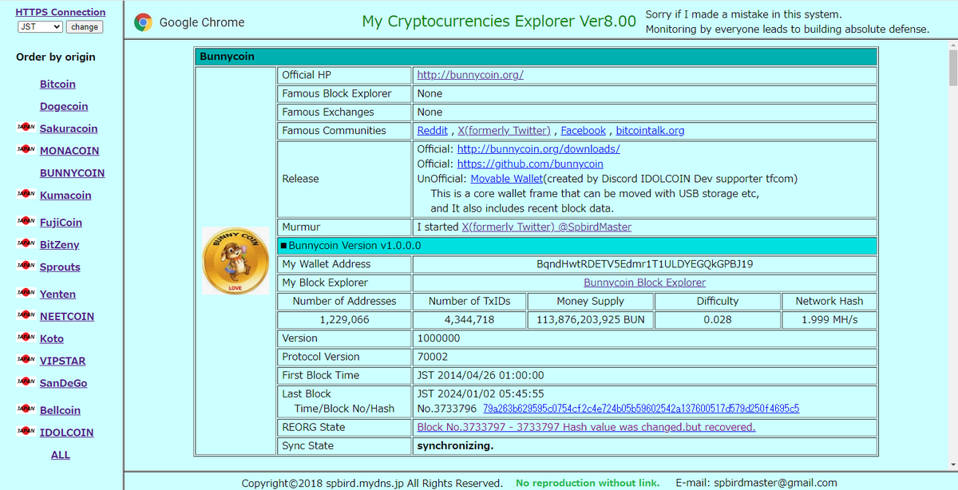Viewport: 958px width, 490px height.
Task: Open the JST timezone dropdown
Action: [x=40, y=26]
